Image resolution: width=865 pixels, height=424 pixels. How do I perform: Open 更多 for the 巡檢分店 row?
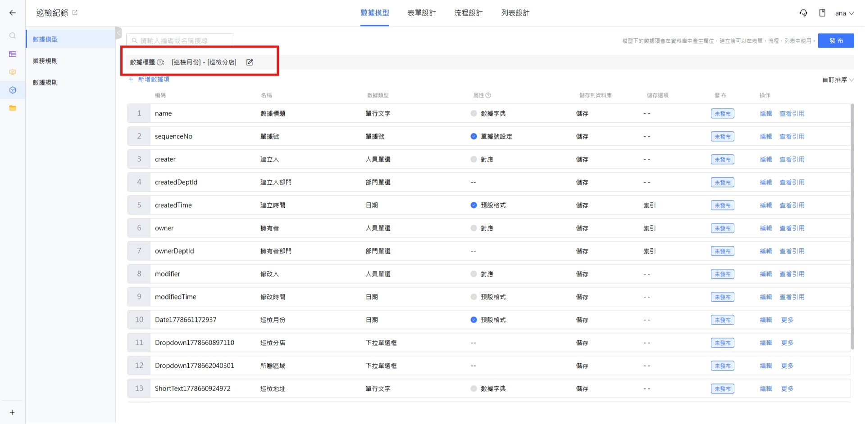[788, 343]
